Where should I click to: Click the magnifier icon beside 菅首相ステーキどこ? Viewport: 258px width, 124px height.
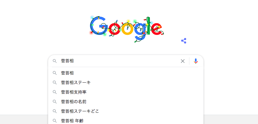click(x=55, y=111)
